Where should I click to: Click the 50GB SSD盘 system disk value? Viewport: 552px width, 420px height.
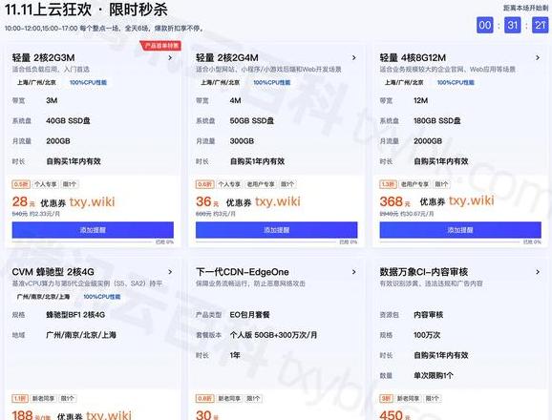click(x=252, y=121)
